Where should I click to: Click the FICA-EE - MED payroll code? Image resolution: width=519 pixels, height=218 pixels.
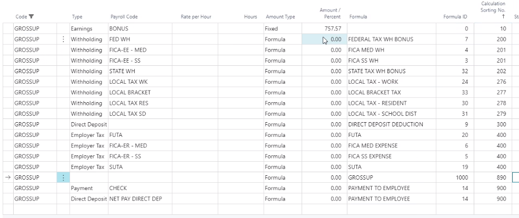[140, 50]
